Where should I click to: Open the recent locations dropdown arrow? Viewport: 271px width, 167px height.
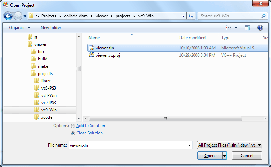(x=25, y=16)
